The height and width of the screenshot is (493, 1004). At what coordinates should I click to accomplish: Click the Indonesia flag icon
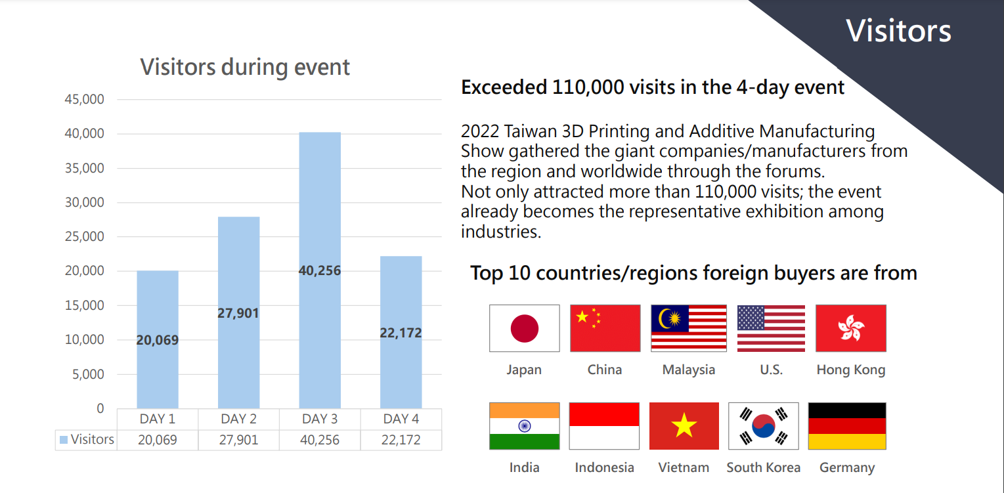point(604,426)
